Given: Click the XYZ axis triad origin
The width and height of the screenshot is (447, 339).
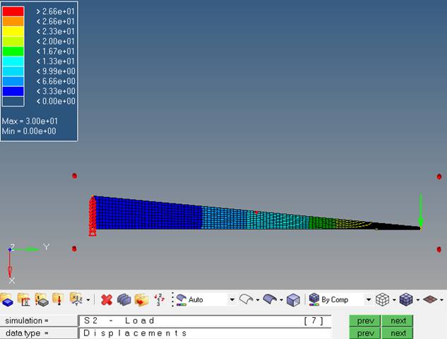Looking at the screenshot, I should click(10, 249).
